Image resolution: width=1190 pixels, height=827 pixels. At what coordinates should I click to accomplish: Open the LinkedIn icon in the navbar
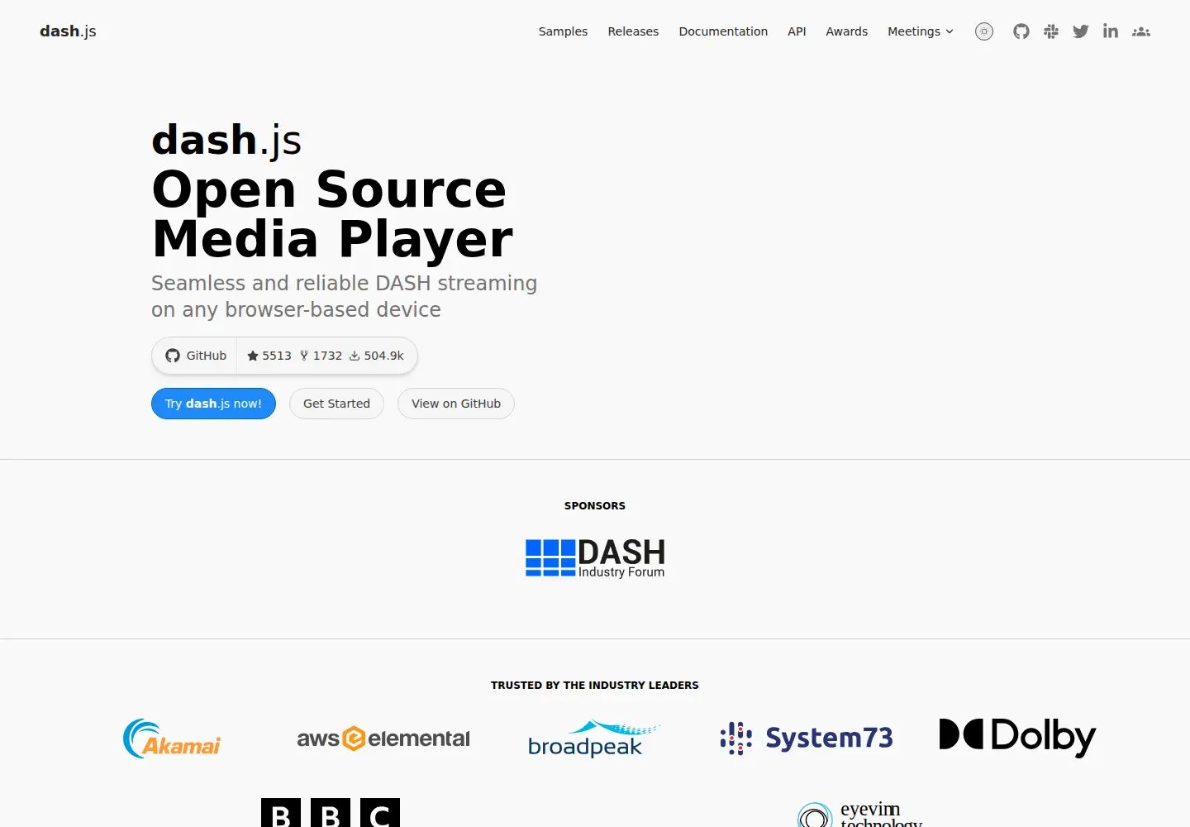1111,31
